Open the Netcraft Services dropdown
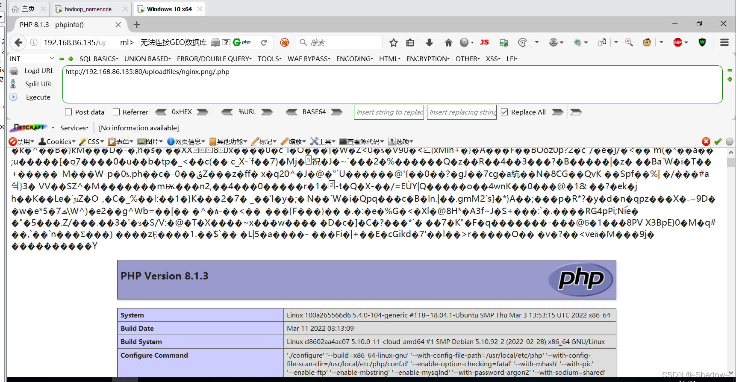 (74, 128)
